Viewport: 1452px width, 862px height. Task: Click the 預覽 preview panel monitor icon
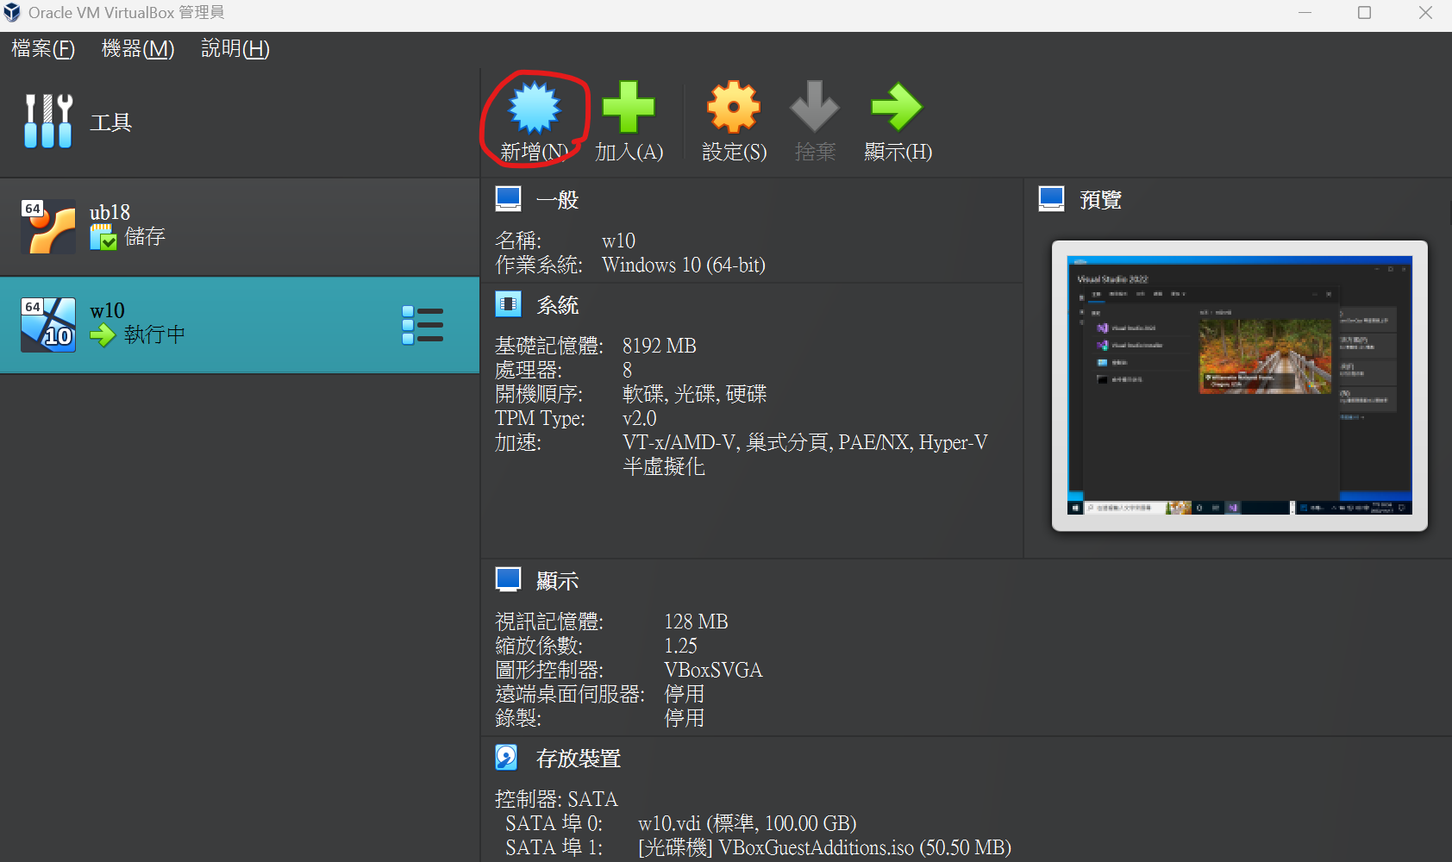(x=1051, y=197)
